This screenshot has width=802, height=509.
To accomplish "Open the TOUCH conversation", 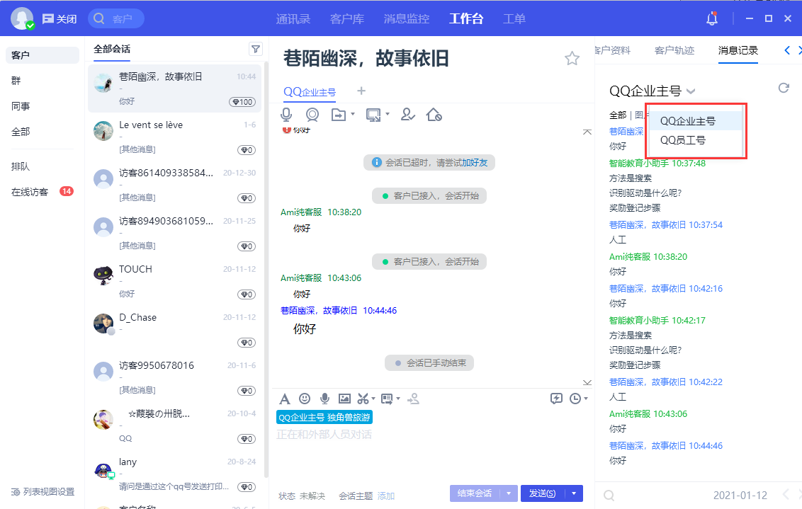I will tap(174, 281).
